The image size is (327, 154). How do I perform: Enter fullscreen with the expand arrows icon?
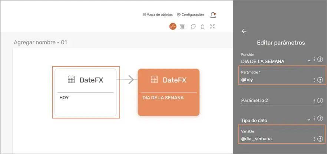pos(212,26)
